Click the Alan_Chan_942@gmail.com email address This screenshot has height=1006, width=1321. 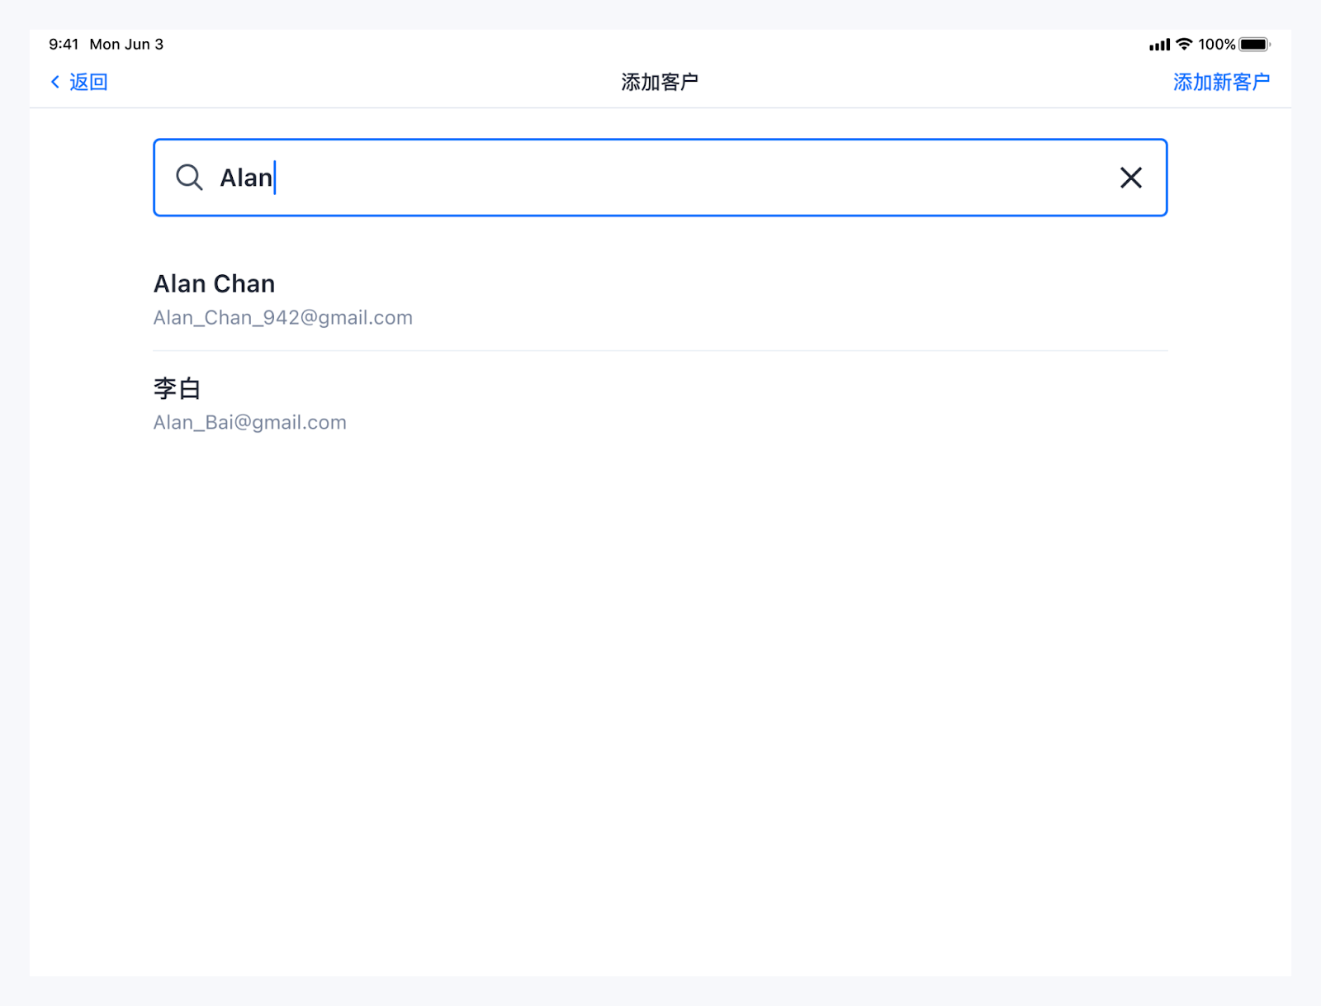[282, 318]
